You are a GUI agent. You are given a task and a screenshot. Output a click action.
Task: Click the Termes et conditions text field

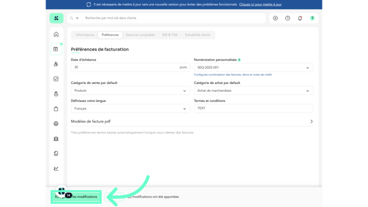coord(253,108)
